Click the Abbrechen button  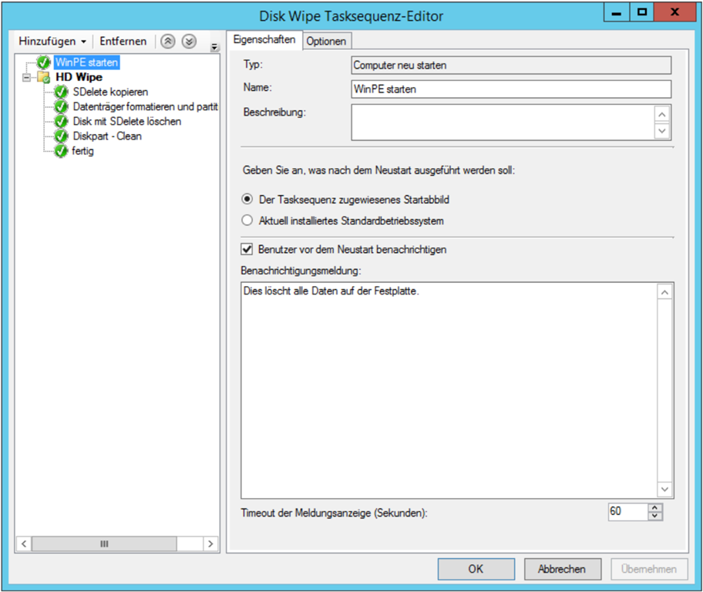click(x=562, y=569)
